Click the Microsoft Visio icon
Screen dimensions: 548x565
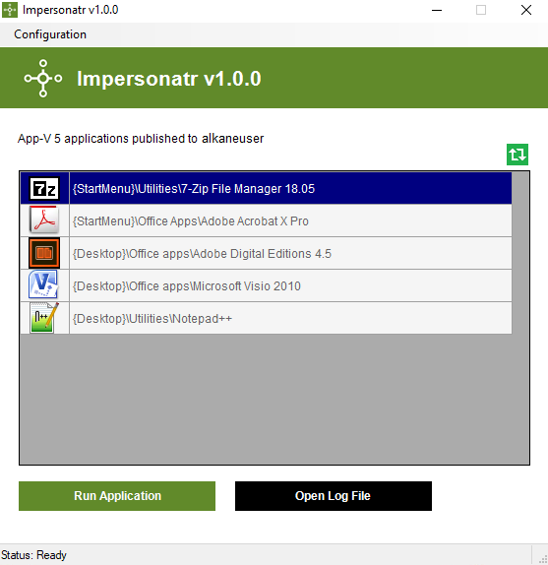click(x=43, y=285)
